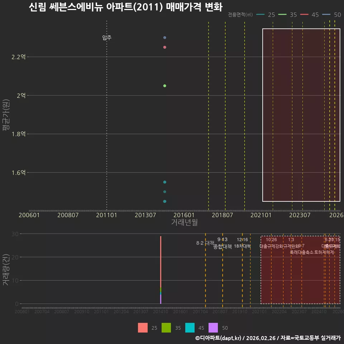Click the '거래량(건)' axis title
The width and height of the screenshot is (344, 344).
pyautogui.click(x=6, y=270)
